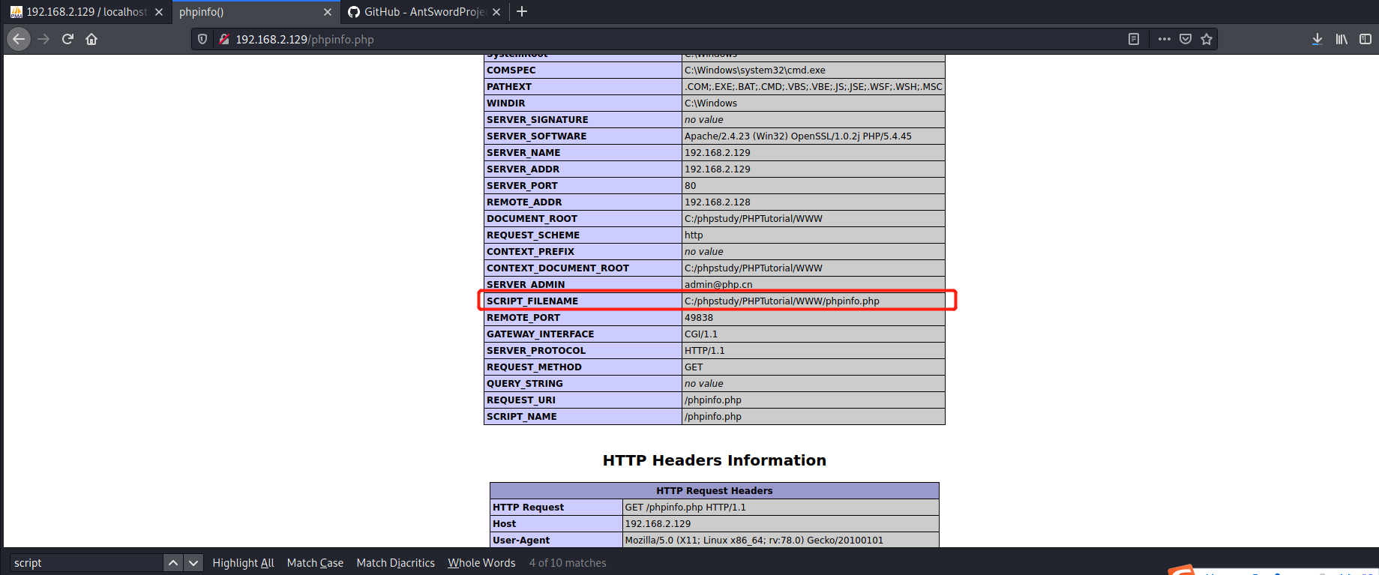Go back to the previous page

19,39
